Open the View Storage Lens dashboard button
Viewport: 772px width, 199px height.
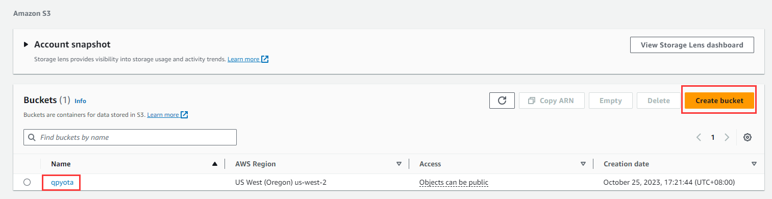tap(692, 45)
